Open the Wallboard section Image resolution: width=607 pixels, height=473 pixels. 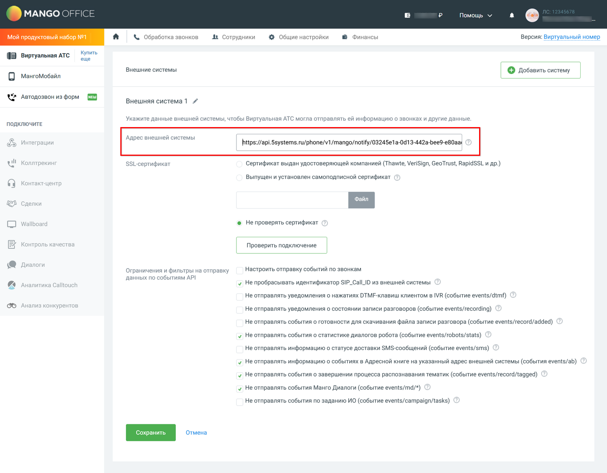click(33, 224)
